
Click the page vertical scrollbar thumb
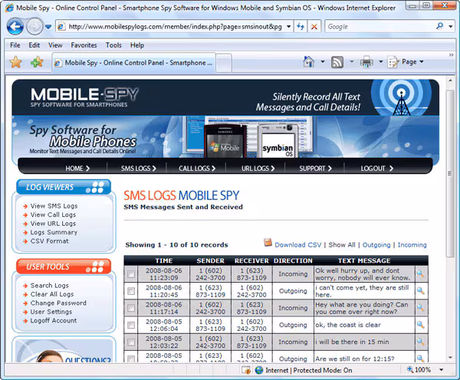click(x=450, y=174)
